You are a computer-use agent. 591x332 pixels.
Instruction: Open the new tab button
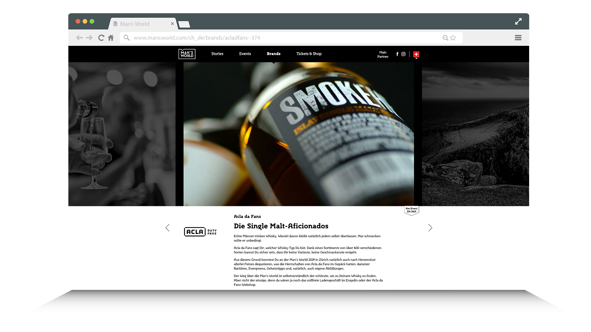(x=184, y=24)
